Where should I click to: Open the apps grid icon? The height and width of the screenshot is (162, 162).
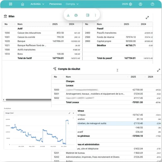tap(10, 4)
